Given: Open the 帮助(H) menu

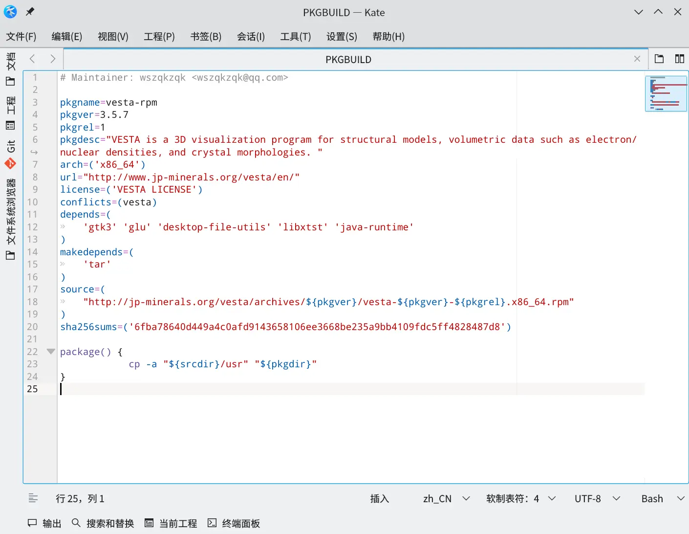Looking at the screenshot, I should (388, 37).
